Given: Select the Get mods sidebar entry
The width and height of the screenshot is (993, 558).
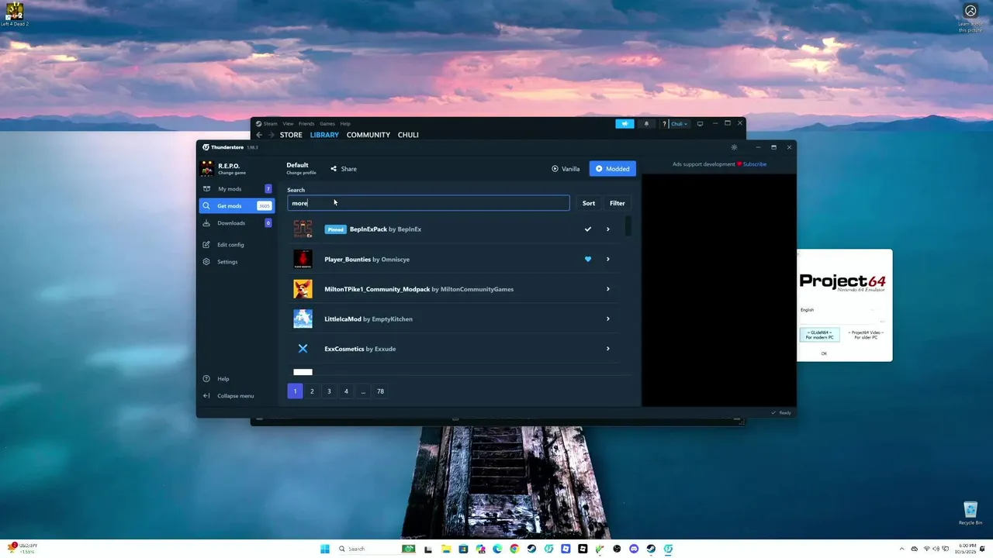Looking at the screenshot, I should point(236,206).
